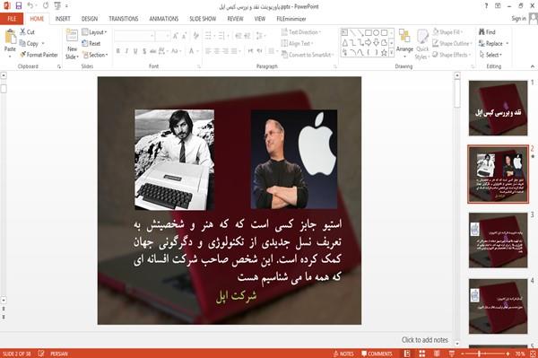Click the Paste clipboard icon

(10, 37)
